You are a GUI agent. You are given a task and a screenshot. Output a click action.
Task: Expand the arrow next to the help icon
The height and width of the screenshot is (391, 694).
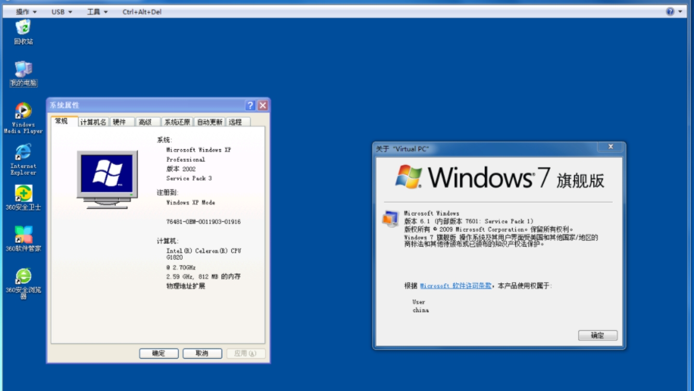pos(681,12)
